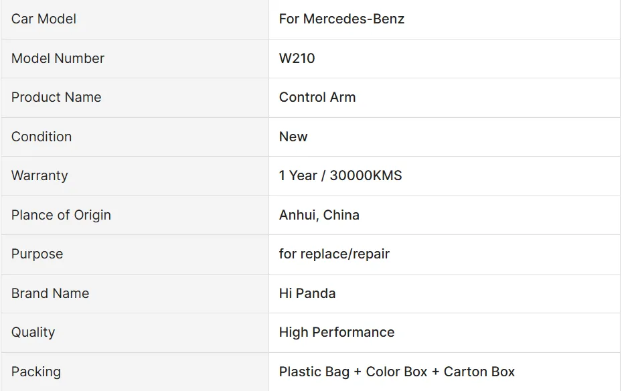
Task: Select the "W210" model number value
Action: click(x=297, y=58)
